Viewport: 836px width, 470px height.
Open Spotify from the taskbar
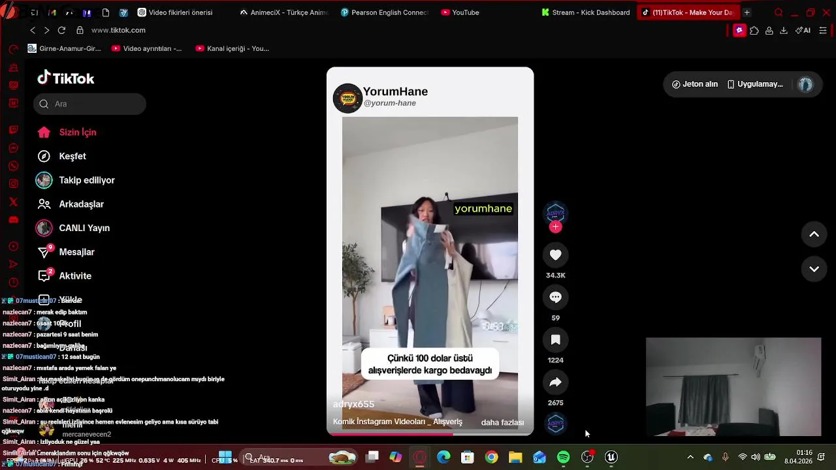tap(563, 458)
